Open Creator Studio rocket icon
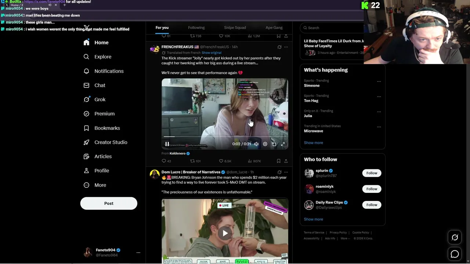The image size is (470, 264). tap(86, 142)
